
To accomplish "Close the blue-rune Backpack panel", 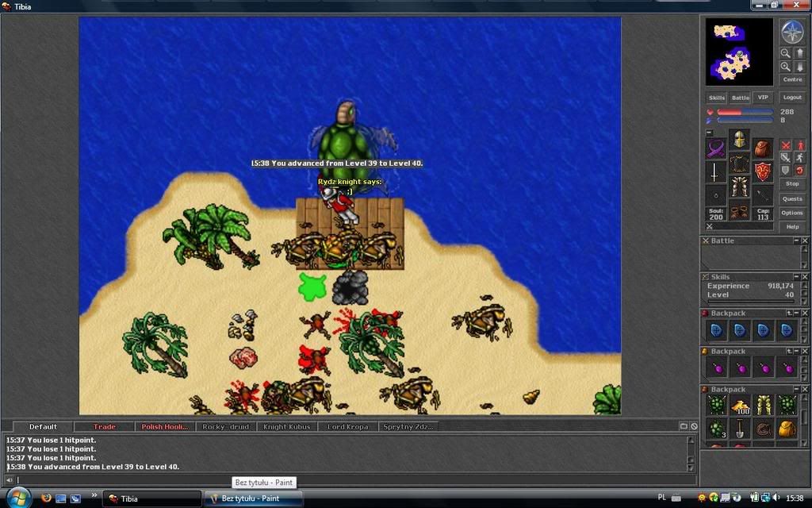I will click(805, 313).
